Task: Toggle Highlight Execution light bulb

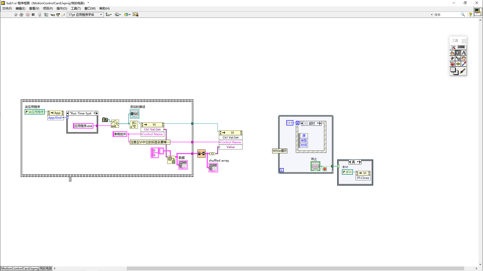Action: 39,15
